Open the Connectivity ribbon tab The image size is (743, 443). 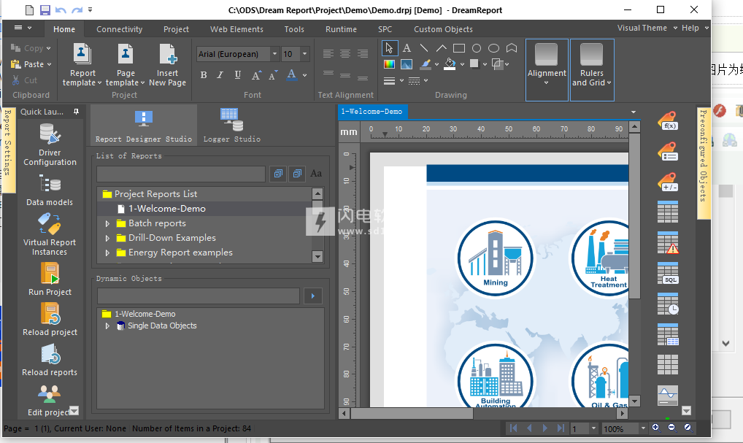click(120, 29)
